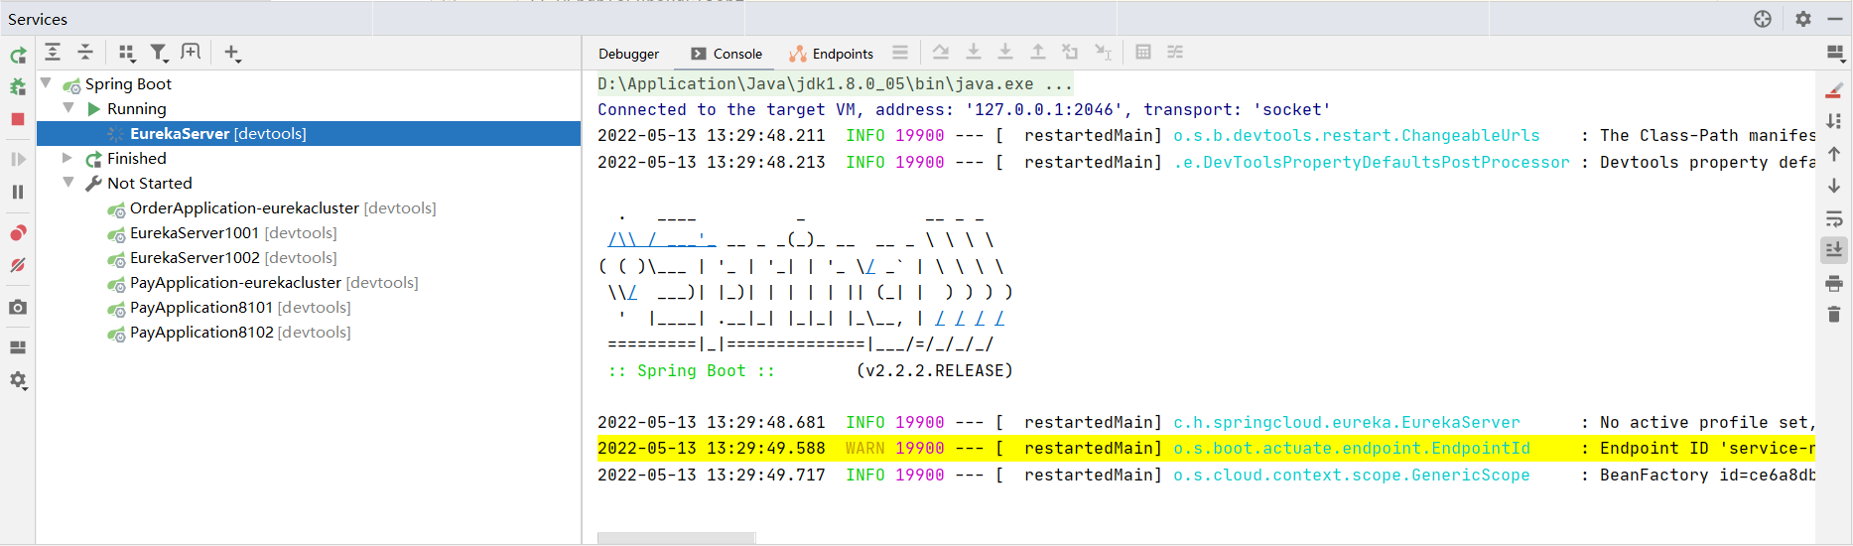The height and width of the screenshot is (546, 1853).
Task: Click the console horizontal scrollbar
Action: [676, 538]
